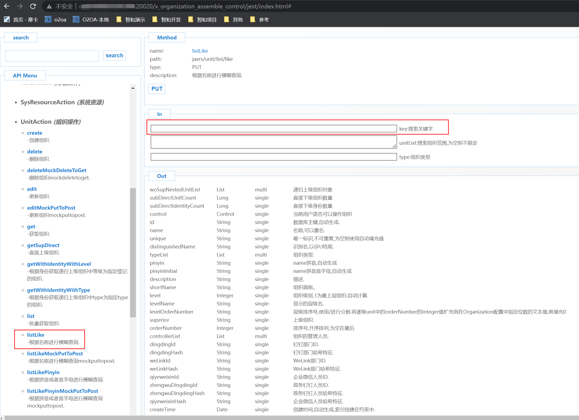Open the 其他 bookmark folder
Screen dimensions: 579x420
[233, 20]
